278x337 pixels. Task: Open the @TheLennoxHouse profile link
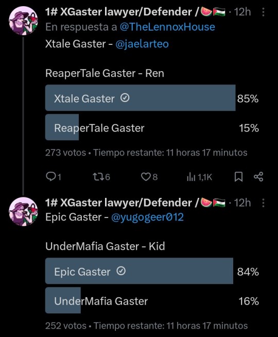pos(167,27)
